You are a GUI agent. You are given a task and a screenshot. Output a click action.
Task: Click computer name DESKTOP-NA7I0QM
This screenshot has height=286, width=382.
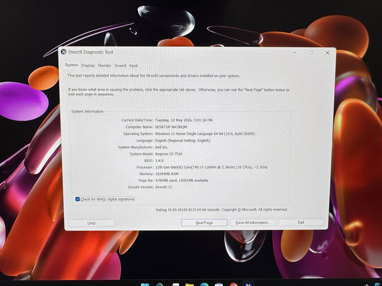pos(171,127)
